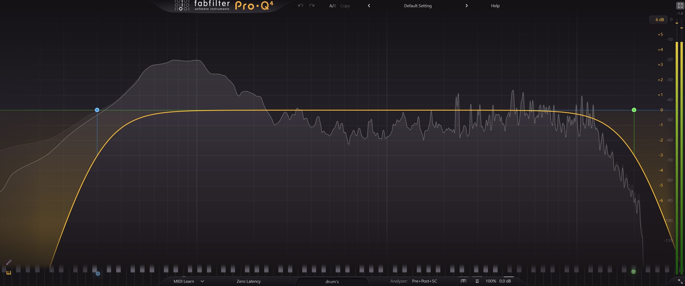This screenshot has width=685, height=286.
Task: Click the Analyzer: label
Action: [399, 281]
